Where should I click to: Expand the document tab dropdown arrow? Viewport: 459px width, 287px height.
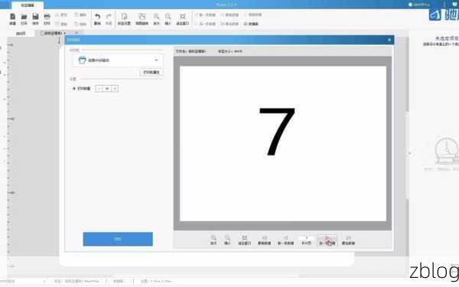[x=65, y=33]
